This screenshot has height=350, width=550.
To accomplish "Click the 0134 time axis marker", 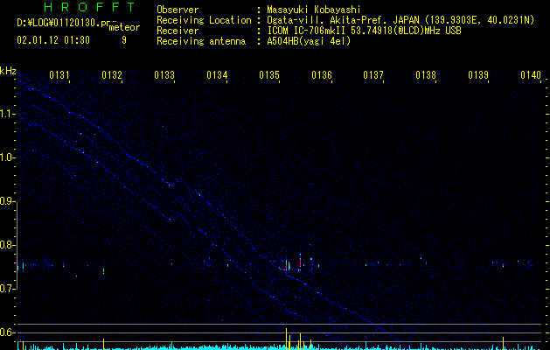I will [217, 75].
